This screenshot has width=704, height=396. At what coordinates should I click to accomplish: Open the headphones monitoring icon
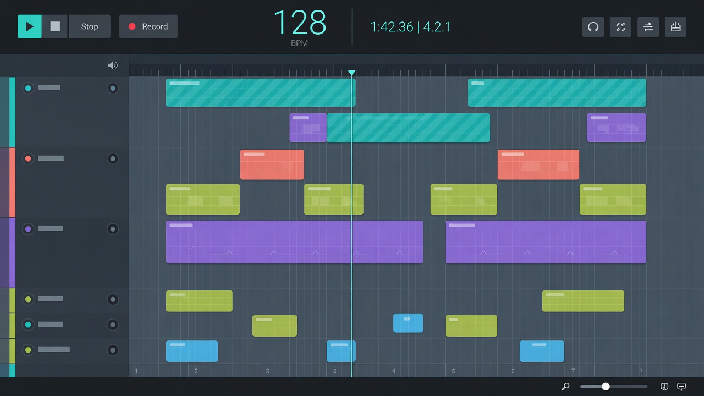593,26
